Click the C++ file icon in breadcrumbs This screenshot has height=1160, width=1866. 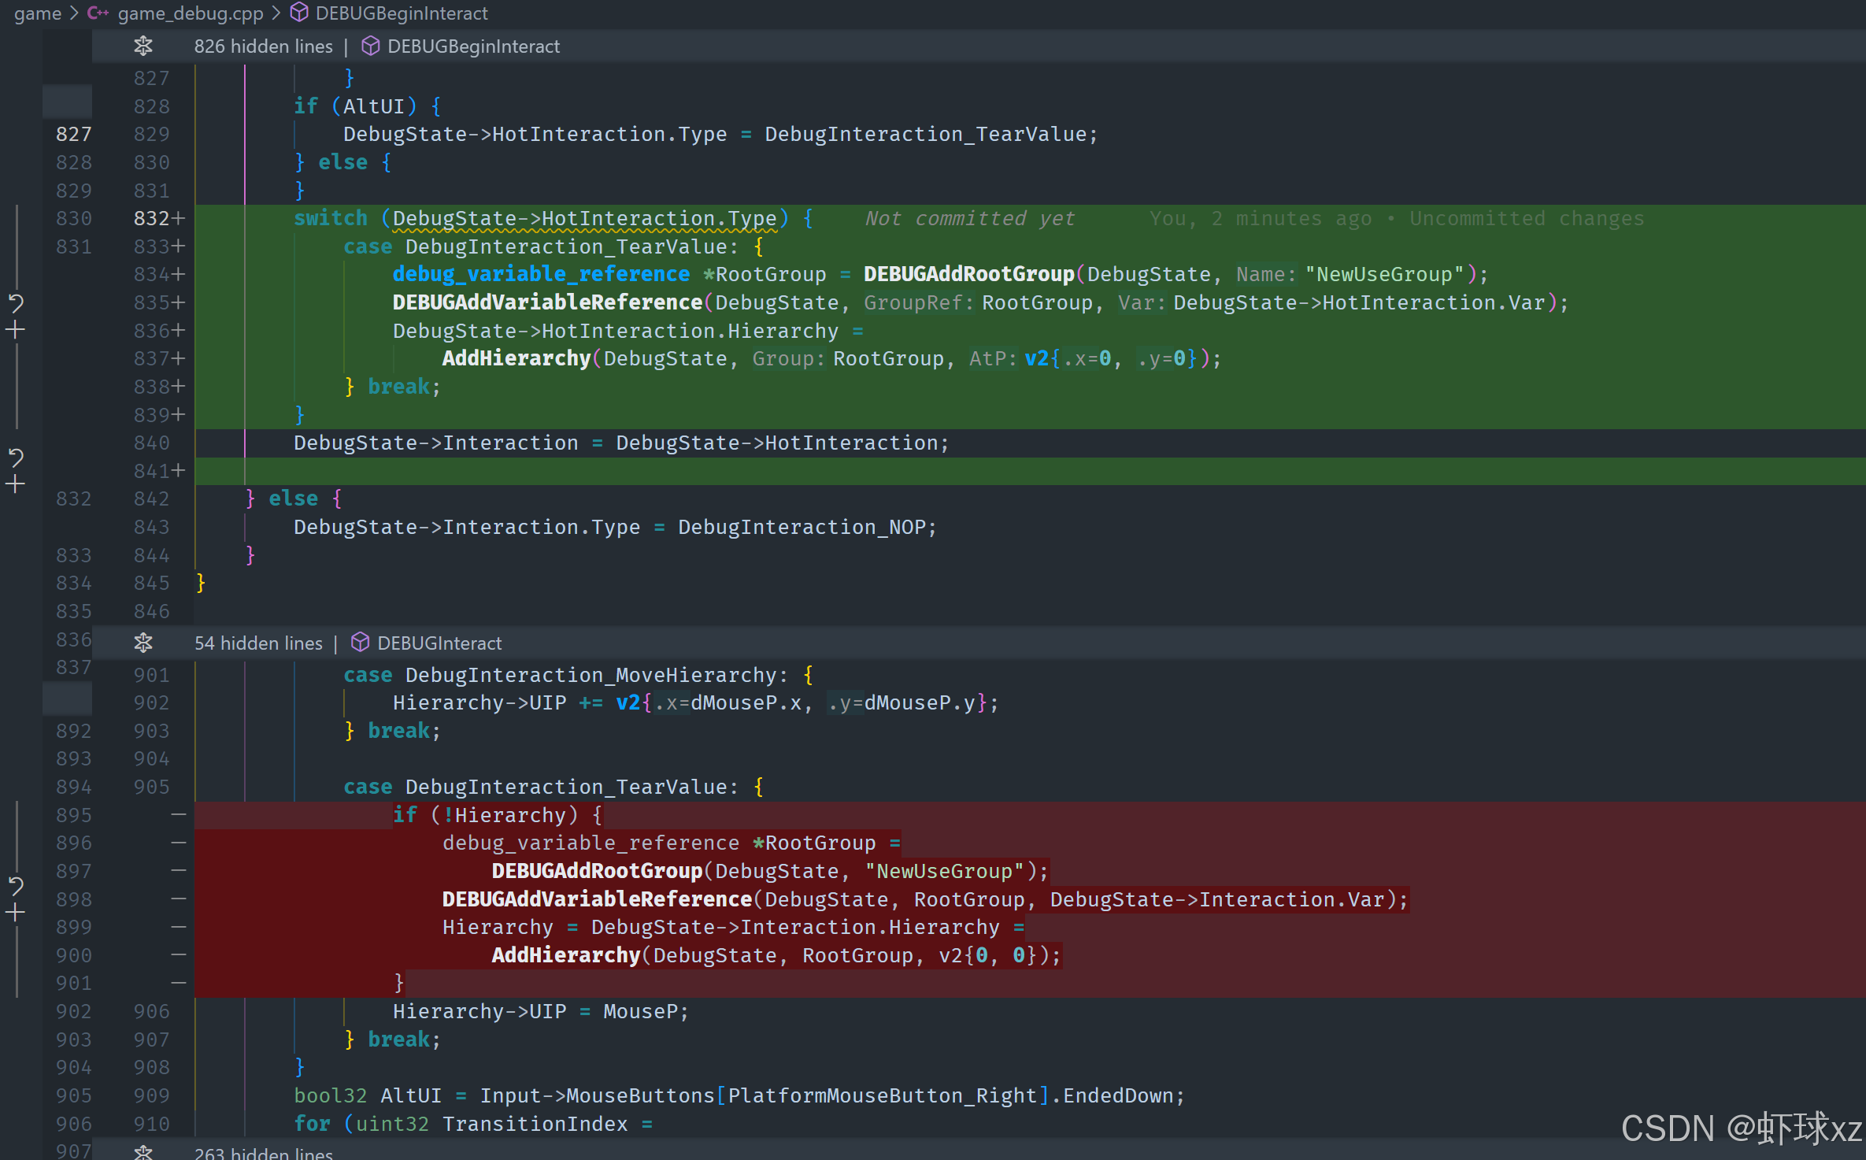[98, 13]
